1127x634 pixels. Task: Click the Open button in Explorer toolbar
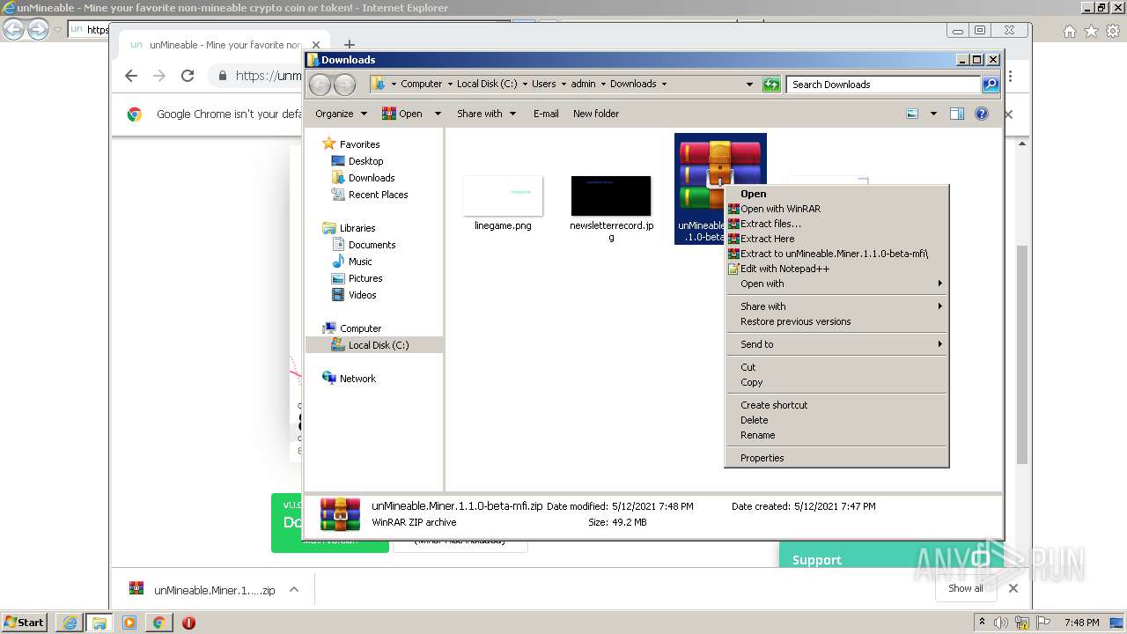click(402, 114)
